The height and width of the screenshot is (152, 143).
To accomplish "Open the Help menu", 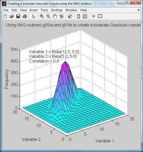I will (x=83, y=10).
